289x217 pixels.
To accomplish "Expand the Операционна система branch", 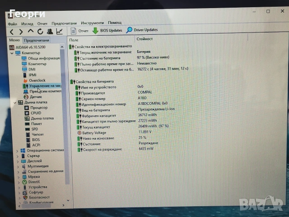I will point(17,151).
